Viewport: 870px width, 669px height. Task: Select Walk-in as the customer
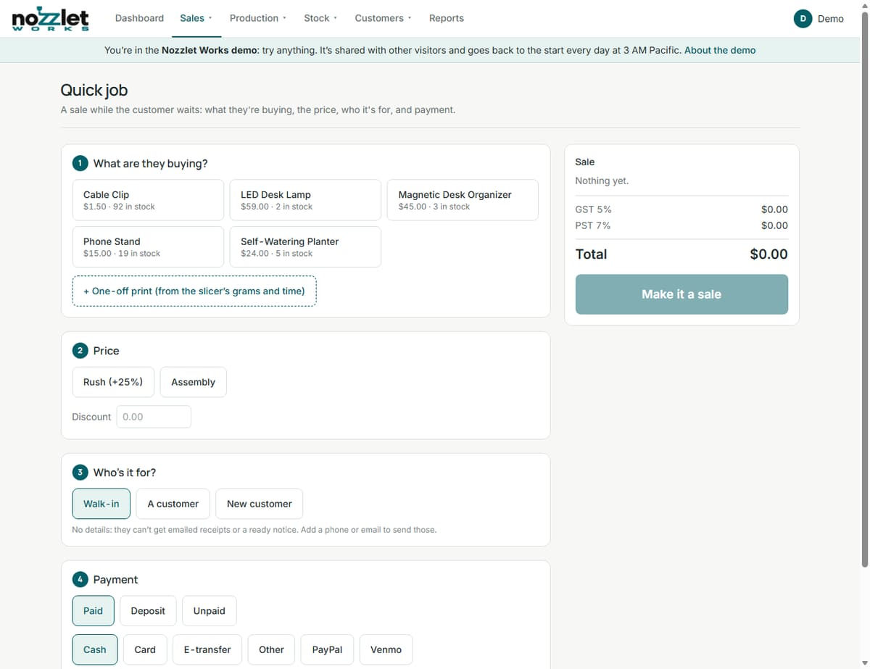coord(101,504)
